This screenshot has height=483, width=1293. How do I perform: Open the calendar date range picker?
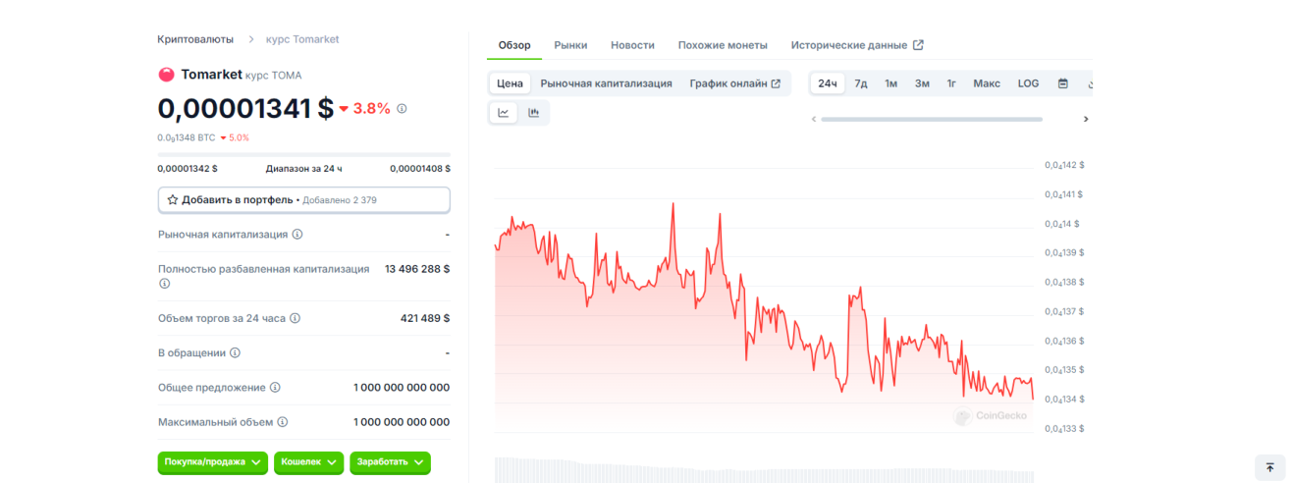pos(1062,83)
